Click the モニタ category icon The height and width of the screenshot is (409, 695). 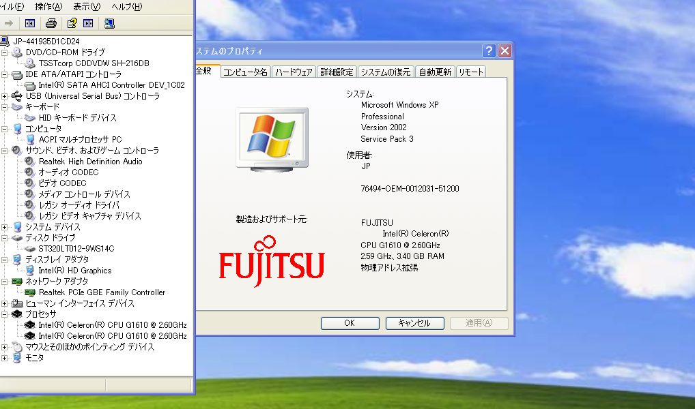(x=17, y=358)
